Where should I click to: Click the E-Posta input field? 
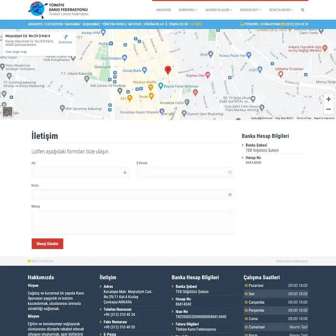(181, 172)
